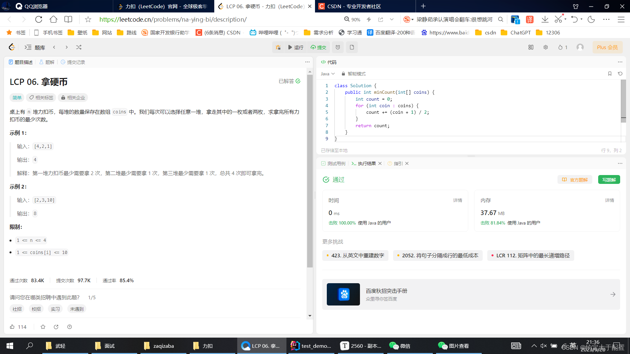Toggle the 智能模式 smart mode lock
The image size is (630, 354).
tap(353, 74)
